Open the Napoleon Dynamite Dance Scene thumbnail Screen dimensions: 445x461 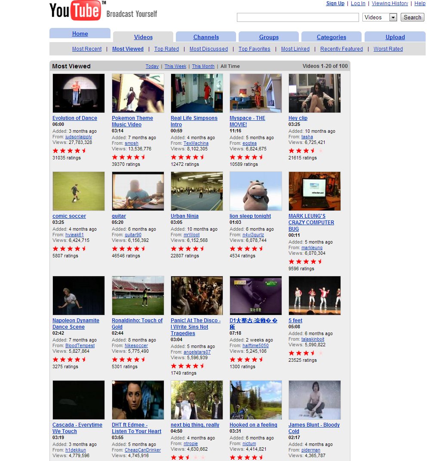click(x=79, y=296)
